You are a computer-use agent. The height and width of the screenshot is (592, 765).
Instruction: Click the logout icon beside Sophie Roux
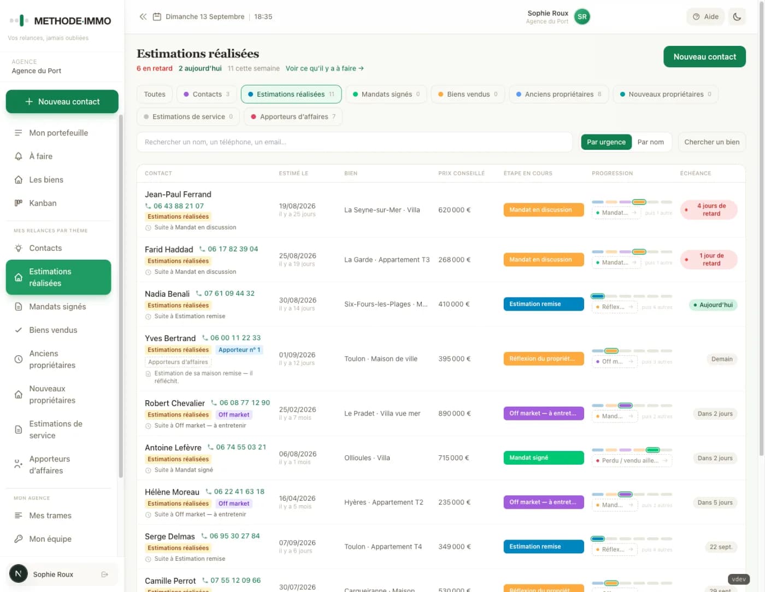(105, 575)
